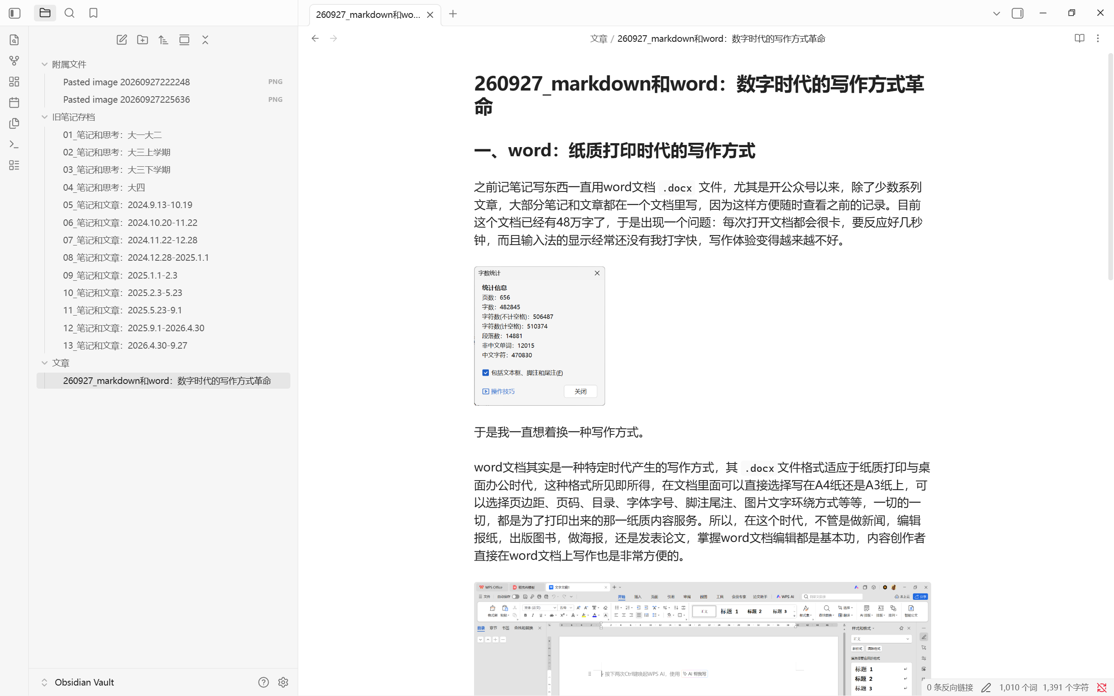Collapse all folders icon
Viewport: 1114px width, 696px height.
[x=205, y=40]
